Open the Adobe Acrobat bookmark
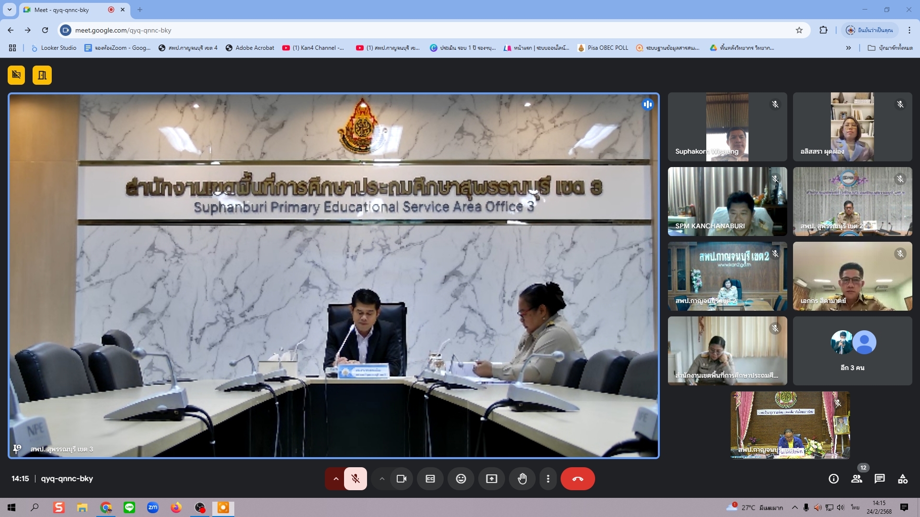Screen dimensions: 920x517 coord(250,48)
